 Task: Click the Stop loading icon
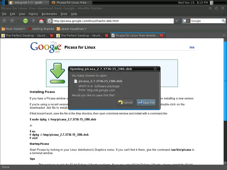pos(33,21)
